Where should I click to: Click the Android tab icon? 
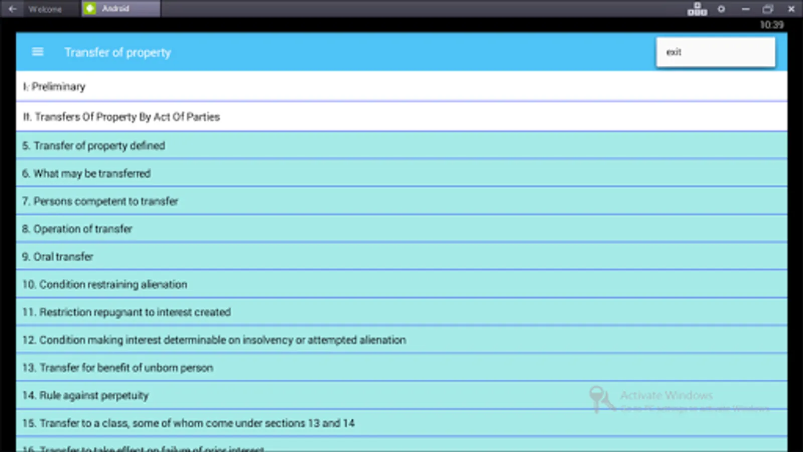90,9
